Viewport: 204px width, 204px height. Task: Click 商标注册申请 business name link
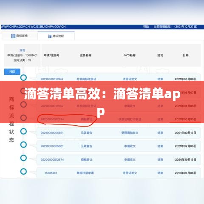pyautogui.click(x=85, y=173)
